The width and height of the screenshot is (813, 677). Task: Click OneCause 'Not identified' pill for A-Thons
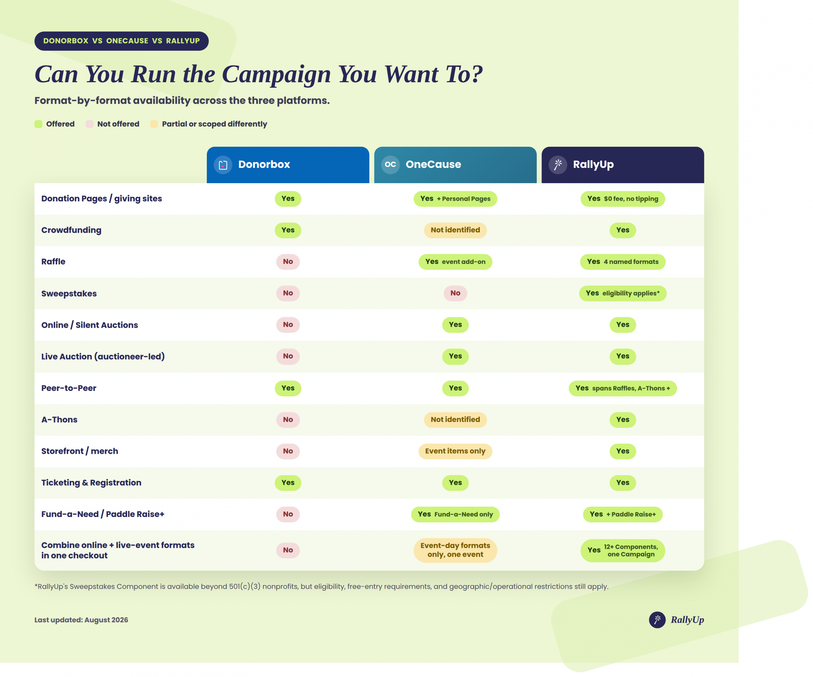pyautogui.click(x=455, y=420)
